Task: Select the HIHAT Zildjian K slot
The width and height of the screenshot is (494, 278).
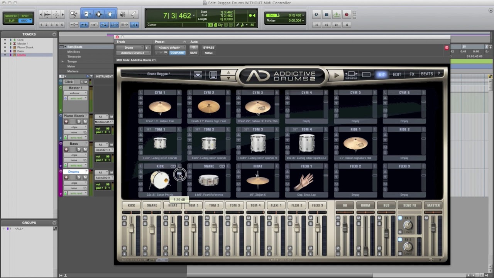Action: [258, 181]
